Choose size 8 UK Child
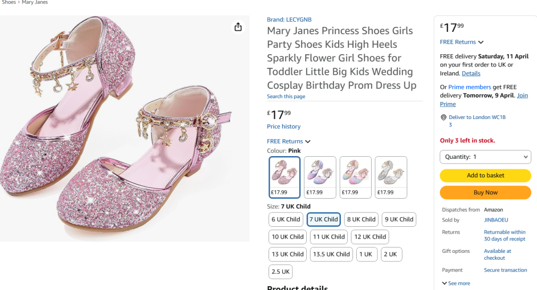 click(361, 219)
